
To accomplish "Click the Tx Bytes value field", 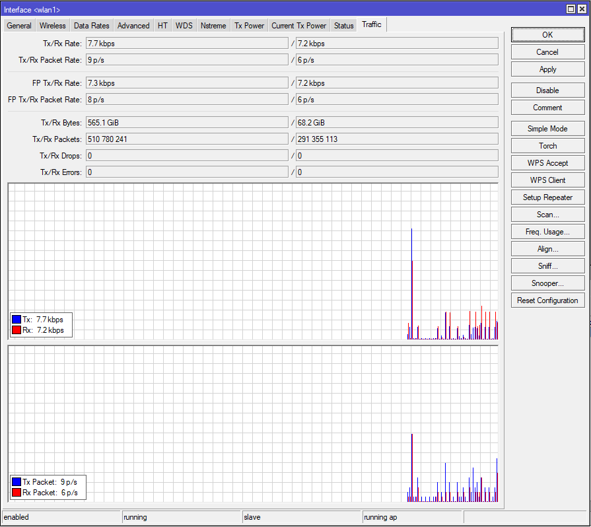I will [187, 122].
